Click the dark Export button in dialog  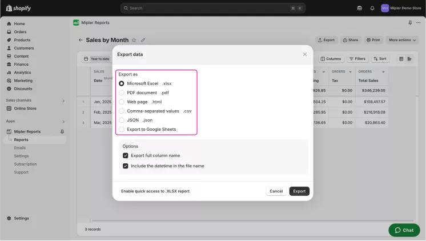coord(299,191)
